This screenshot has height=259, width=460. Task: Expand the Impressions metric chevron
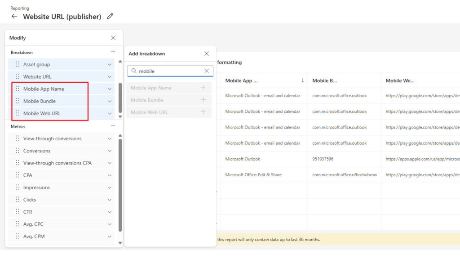pos(110,188)
